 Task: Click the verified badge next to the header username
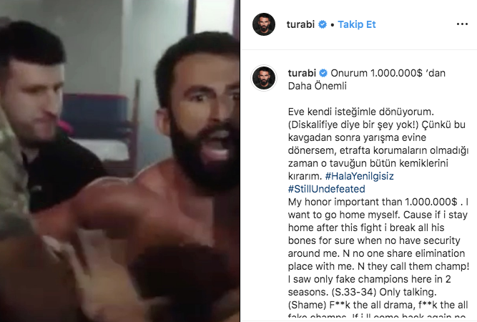pyautogui.click(x=323, y=24)
